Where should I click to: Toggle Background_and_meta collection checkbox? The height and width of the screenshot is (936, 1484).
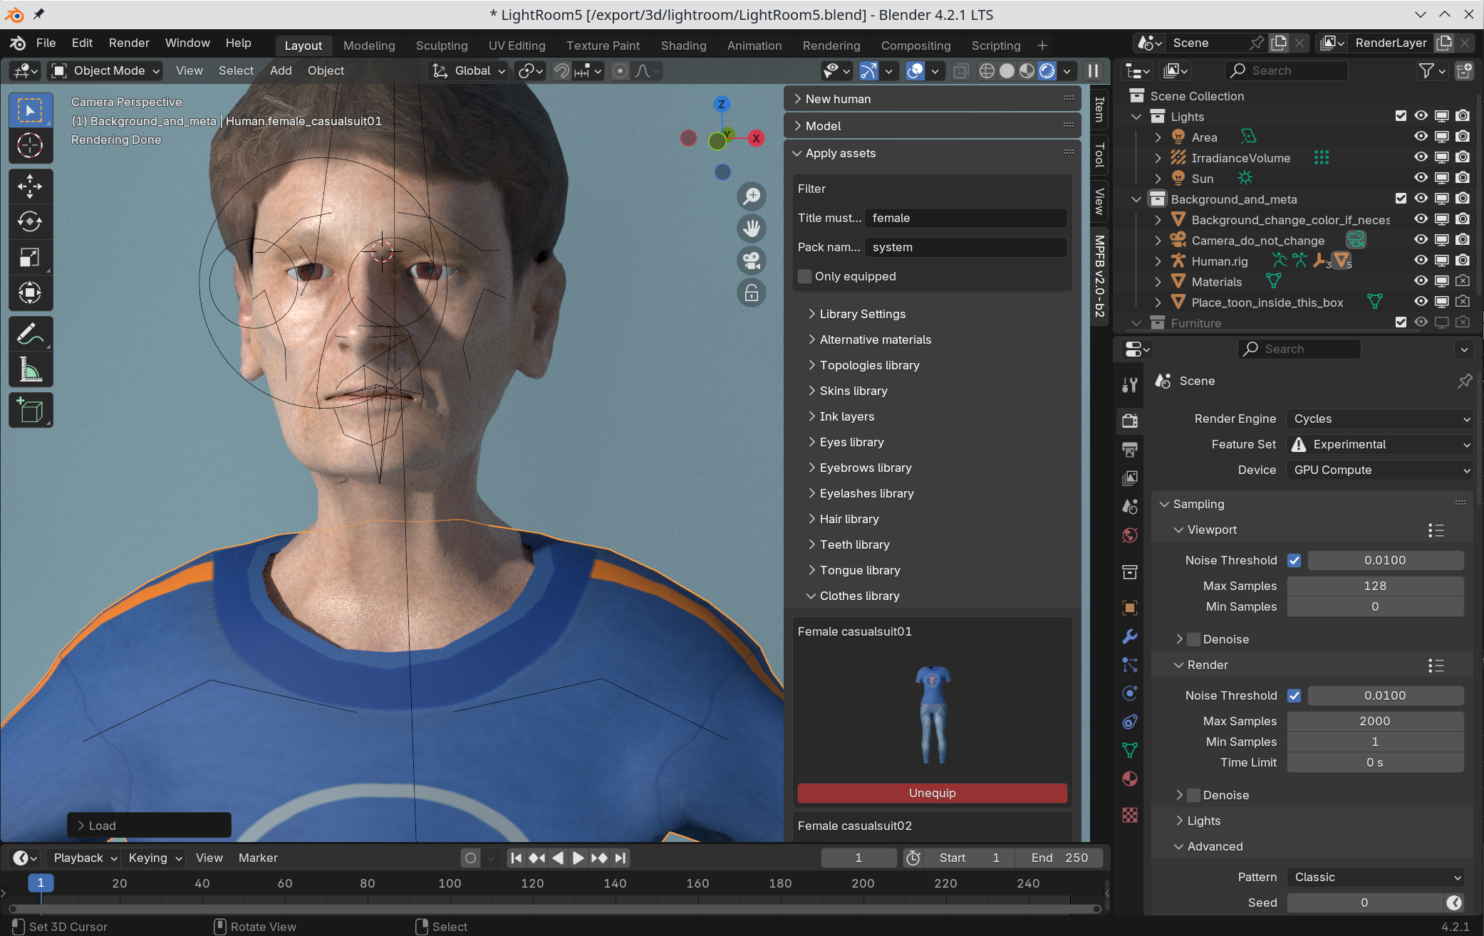tap(1401, 199)
